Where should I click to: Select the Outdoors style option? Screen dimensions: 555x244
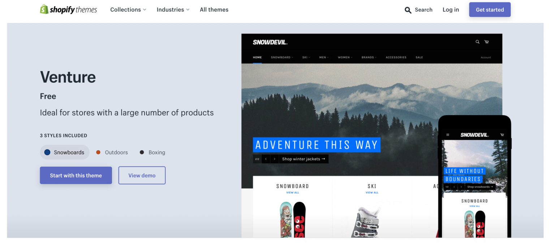pos(112,152)
